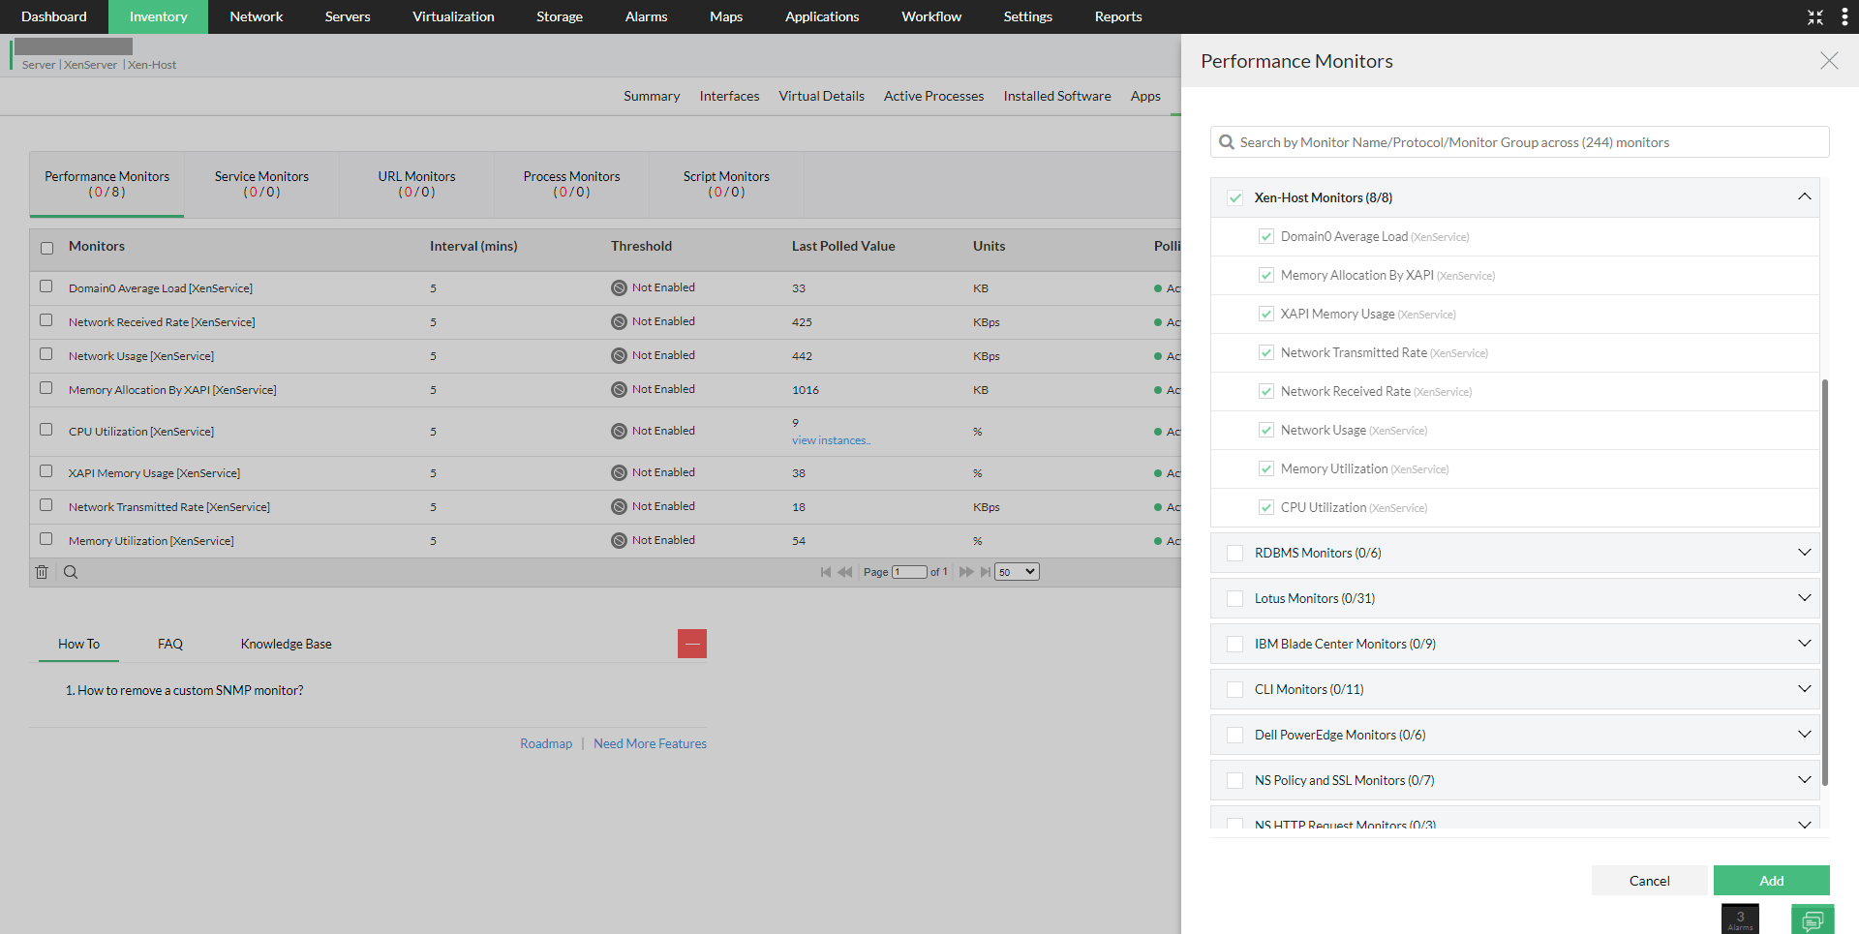1859x934 pixels.
Task: Close the Performance Monitors panel with the X icon
Action: [1829, 60]
